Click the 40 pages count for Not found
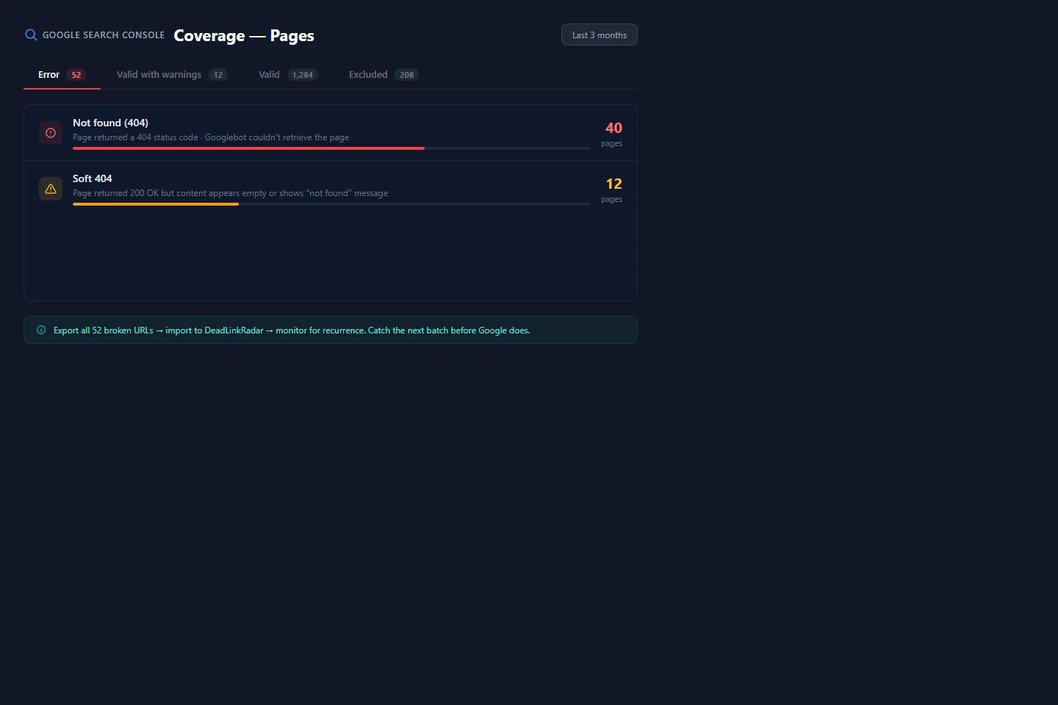The image size is (1058, 705). (x=613, y=129)
